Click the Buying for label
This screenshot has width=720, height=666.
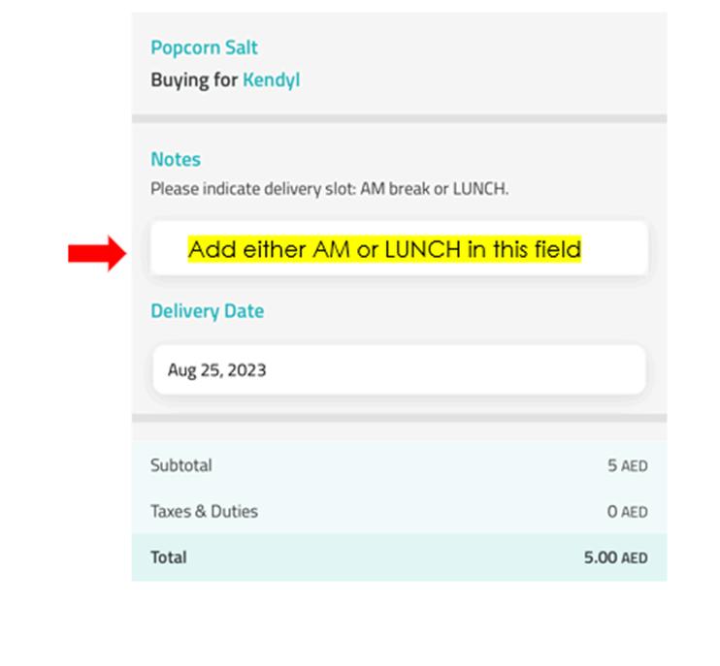[x=194, y=80]
